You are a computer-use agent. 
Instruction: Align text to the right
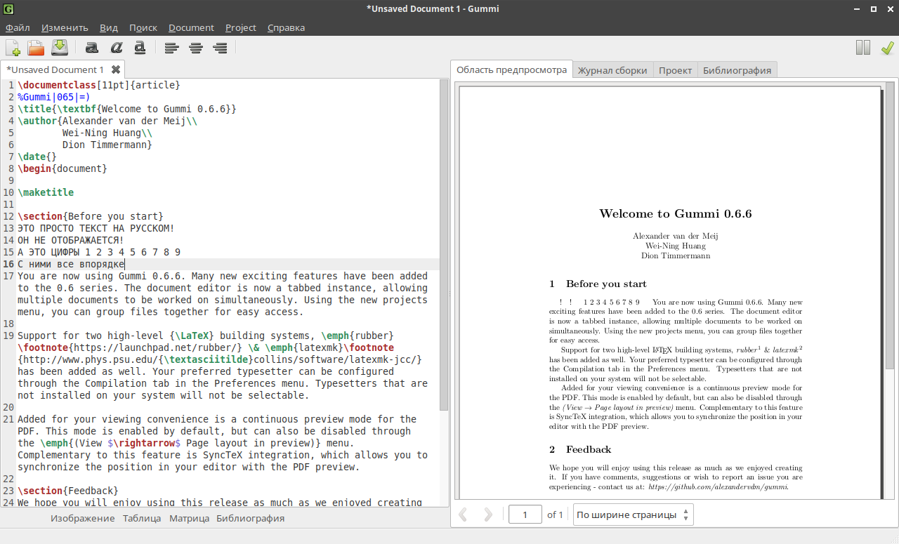pyautogui.click(x=220, y=48)
